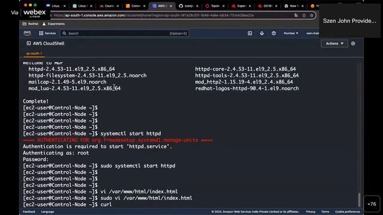
Task: Click the terminal vertical scrollbar thumb
Action: click(359, 199)
